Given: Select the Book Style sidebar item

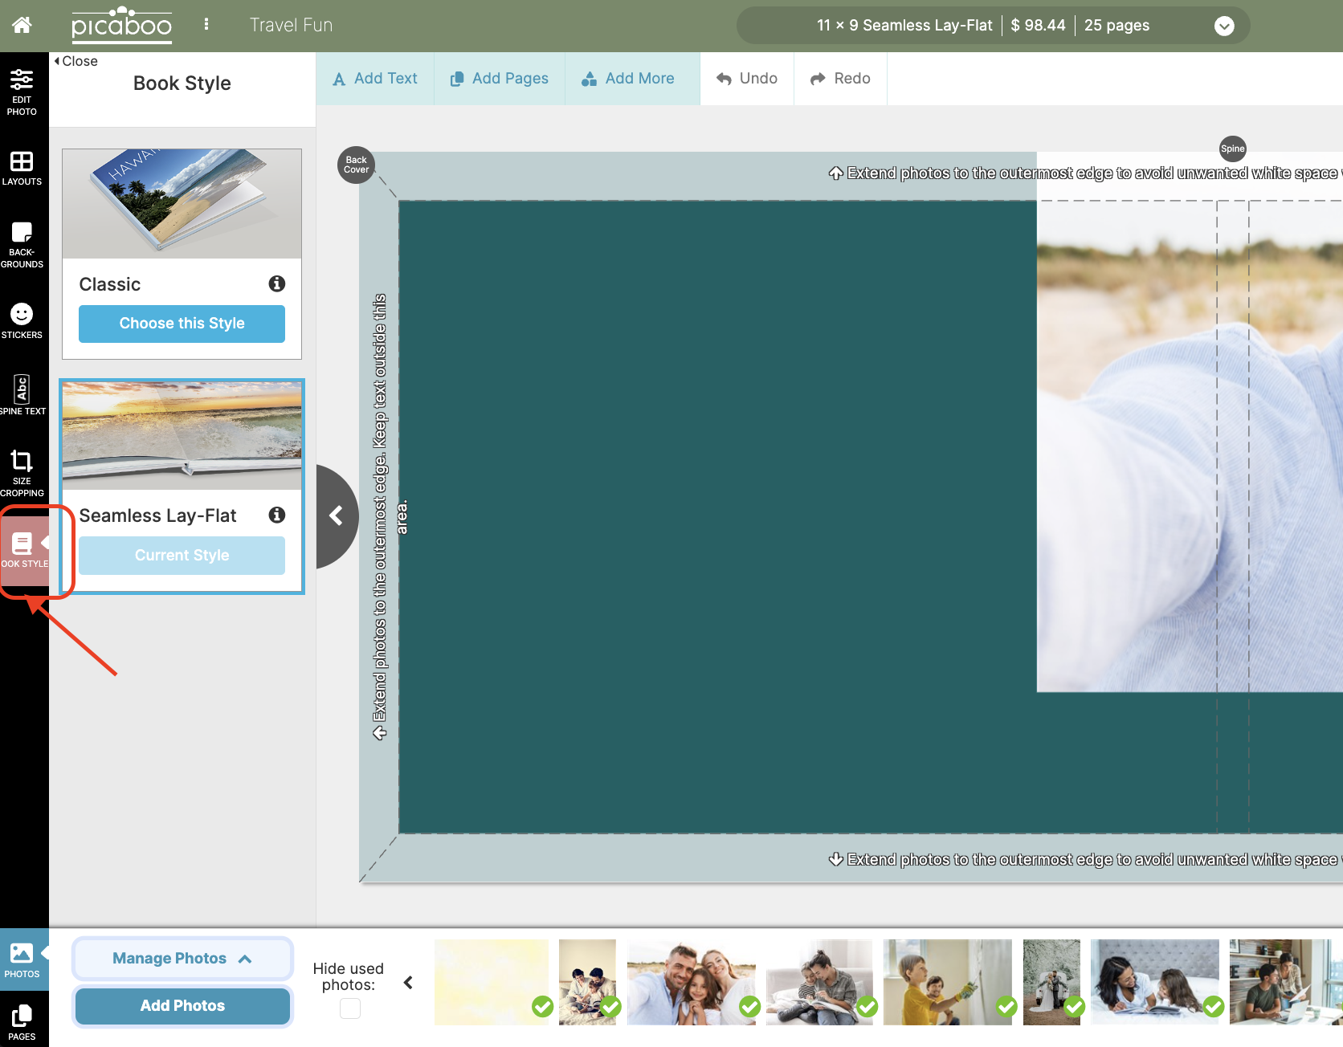Looking at the screenshot, I should point(24,550).
